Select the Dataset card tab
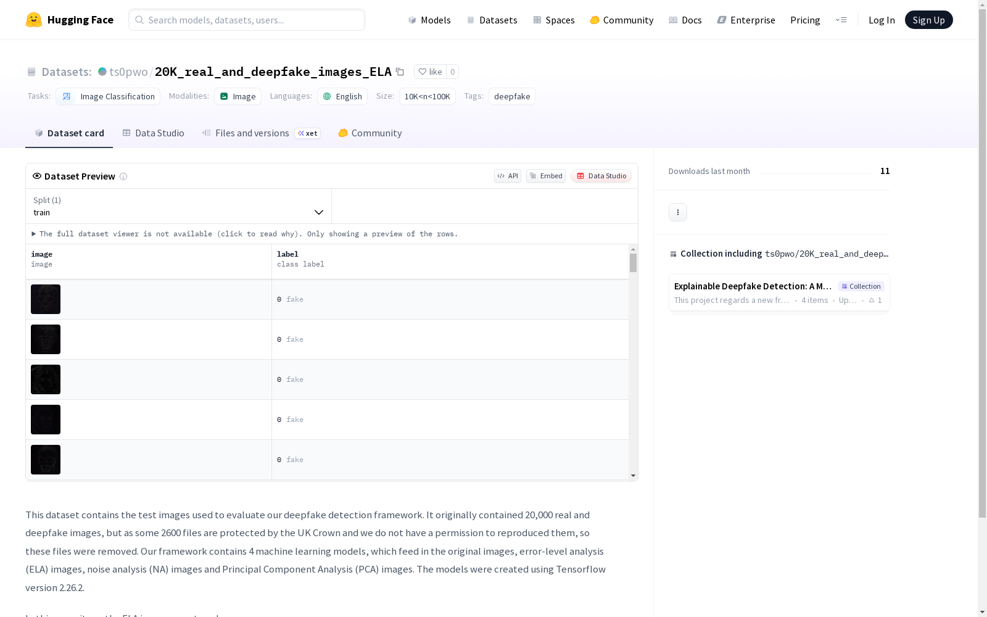 click(x=69, y=133)
